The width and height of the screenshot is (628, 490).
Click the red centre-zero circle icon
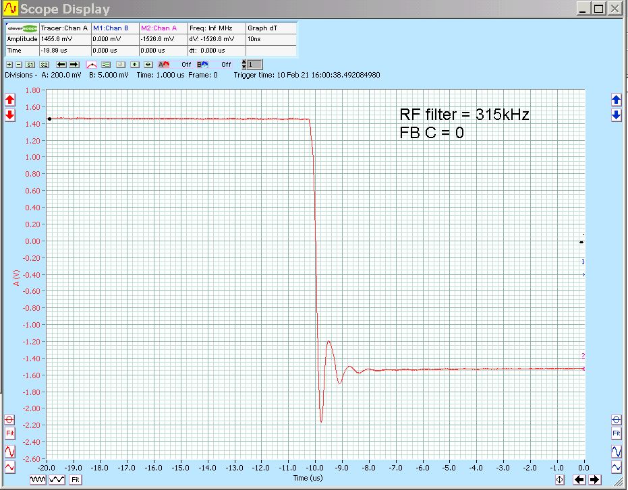9,419
